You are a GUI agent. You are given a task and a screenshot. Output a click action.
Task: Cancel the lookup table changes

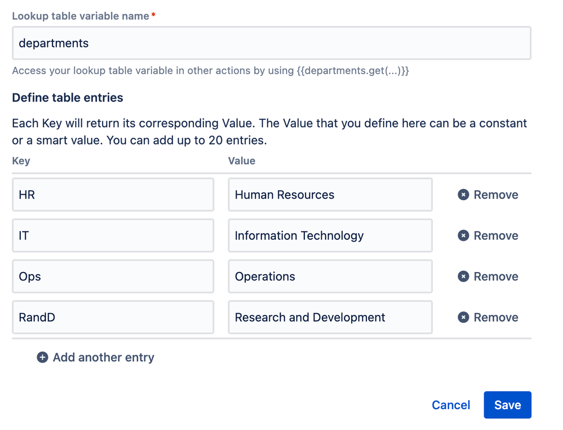pos(451,405)
